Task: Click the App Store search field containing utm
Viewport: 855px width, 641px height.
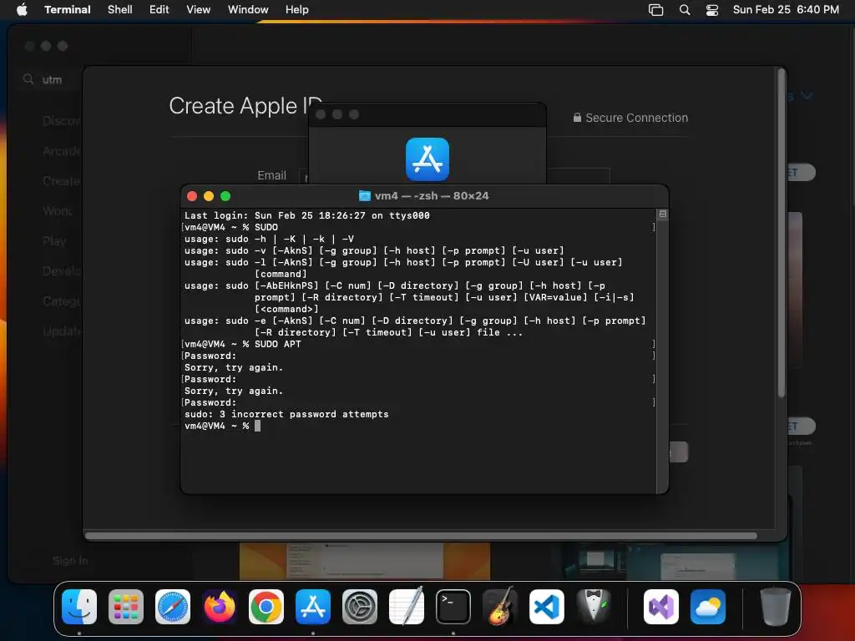Action: point(49,79)
